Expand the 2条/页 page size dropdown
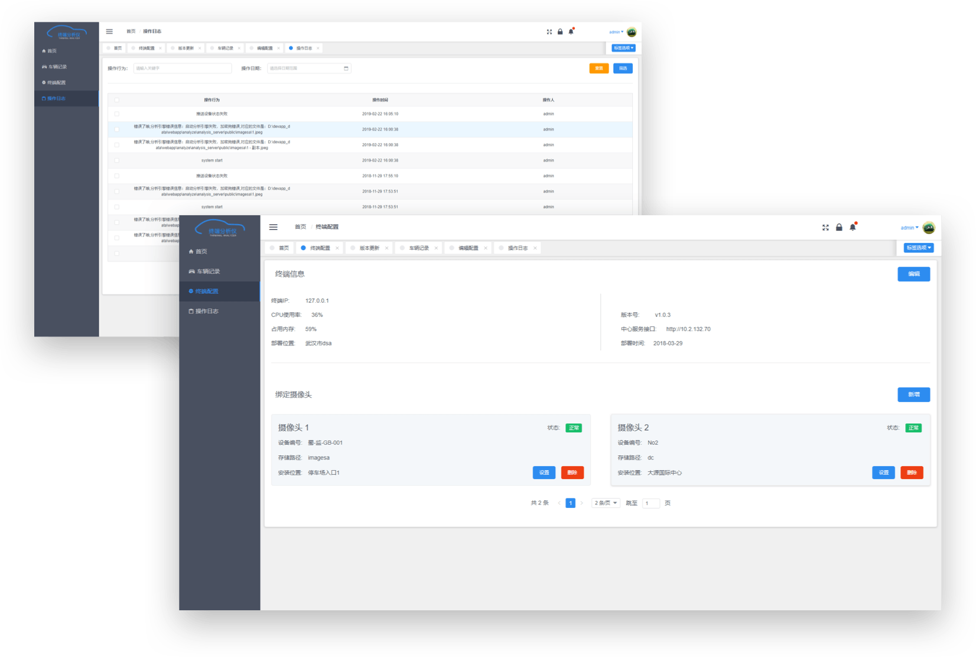The width and height of the screenshot is (976, 657). (x=606, y=503)
